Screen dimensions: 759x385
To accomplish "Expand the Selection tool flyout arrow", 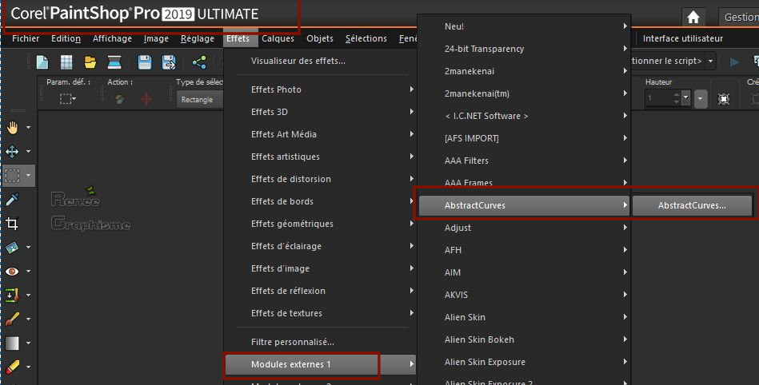I will point(28,175).
